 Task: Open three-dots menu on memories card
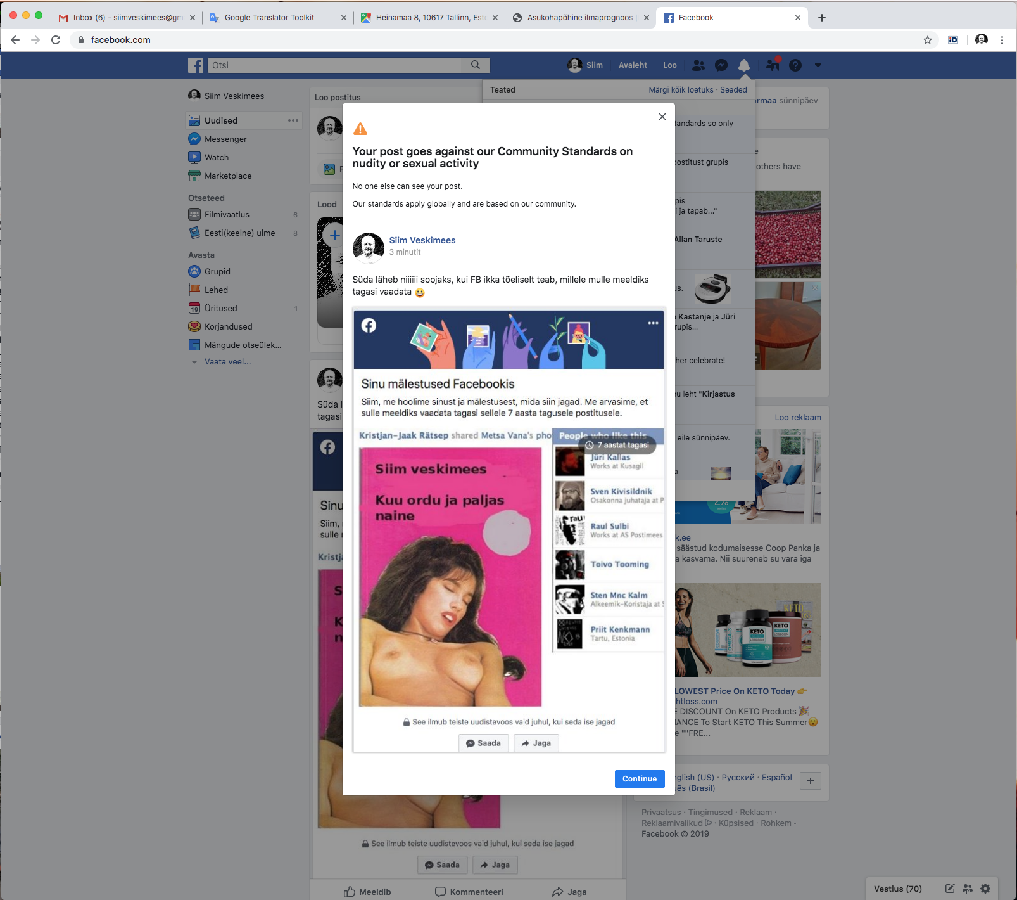pyautogui.click(x=653, y=323)
